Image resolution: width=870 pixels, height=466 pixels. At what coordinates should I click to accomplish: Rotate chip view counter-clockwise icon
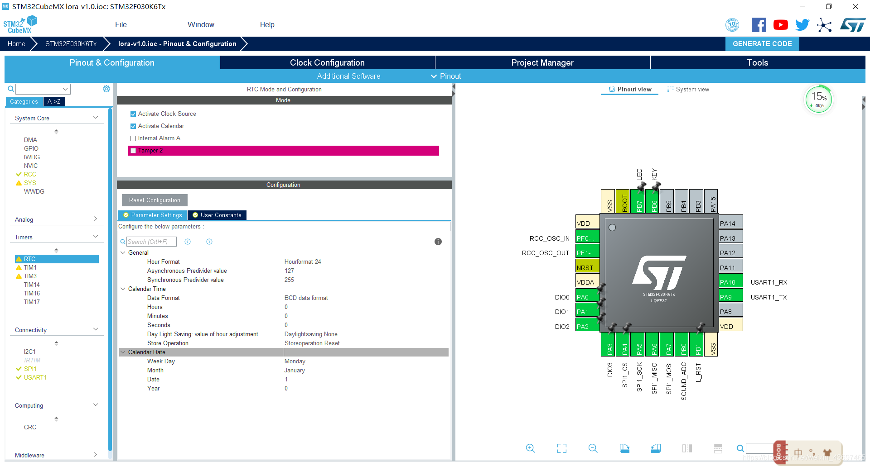point(656,448)
